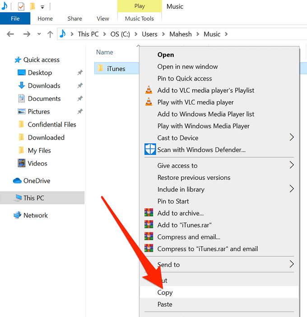Click This PC in the address path

tap(88, 34)
